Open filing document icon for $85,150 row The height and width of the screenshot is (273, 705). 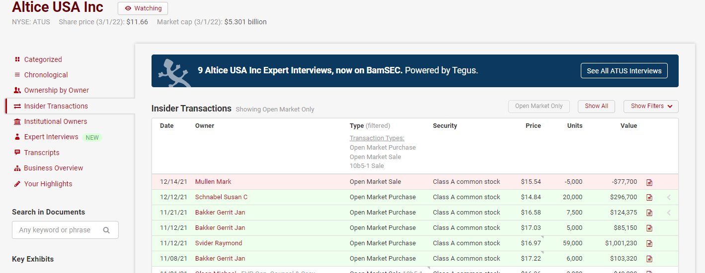pos(649,228)
